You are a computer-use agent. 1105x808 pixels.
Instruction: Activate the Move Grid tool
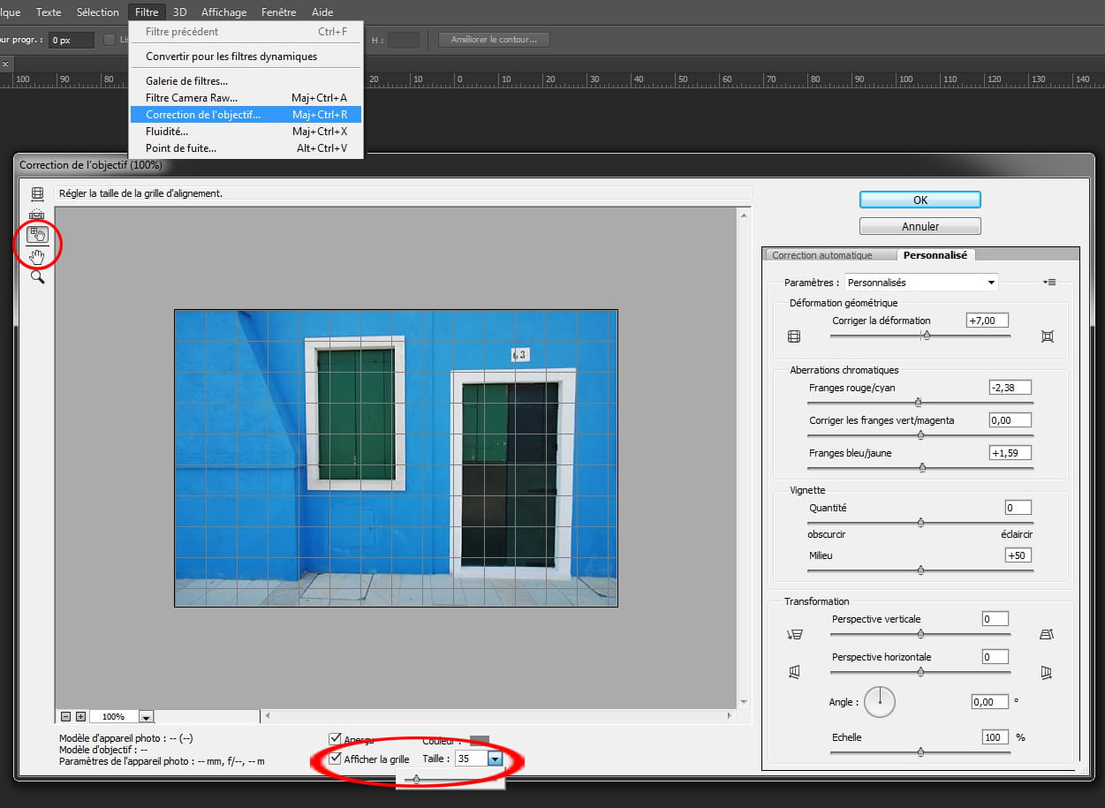(x=37, y=235)
